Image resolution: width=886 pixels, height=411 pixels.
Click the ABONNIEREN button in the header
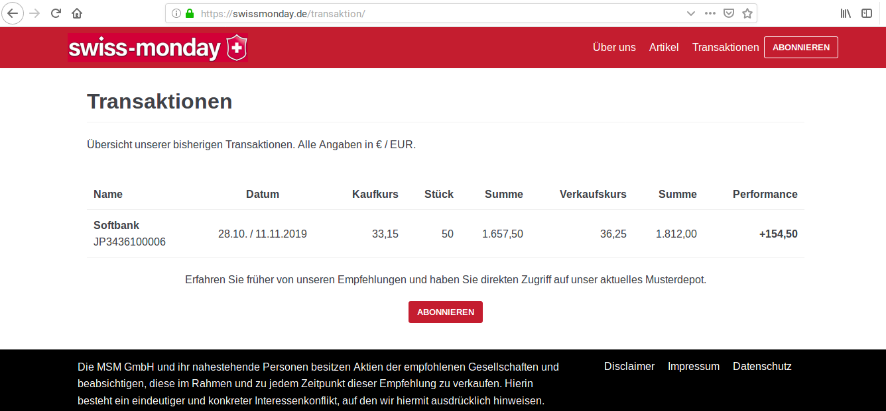click(800, 48)
